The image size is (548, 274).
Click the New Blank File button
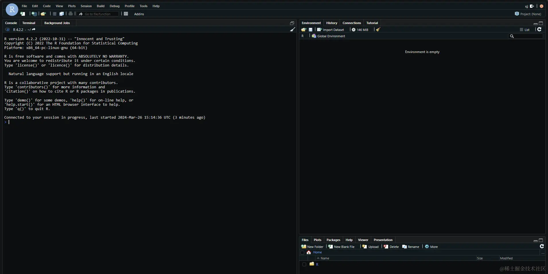pos(341,246)
